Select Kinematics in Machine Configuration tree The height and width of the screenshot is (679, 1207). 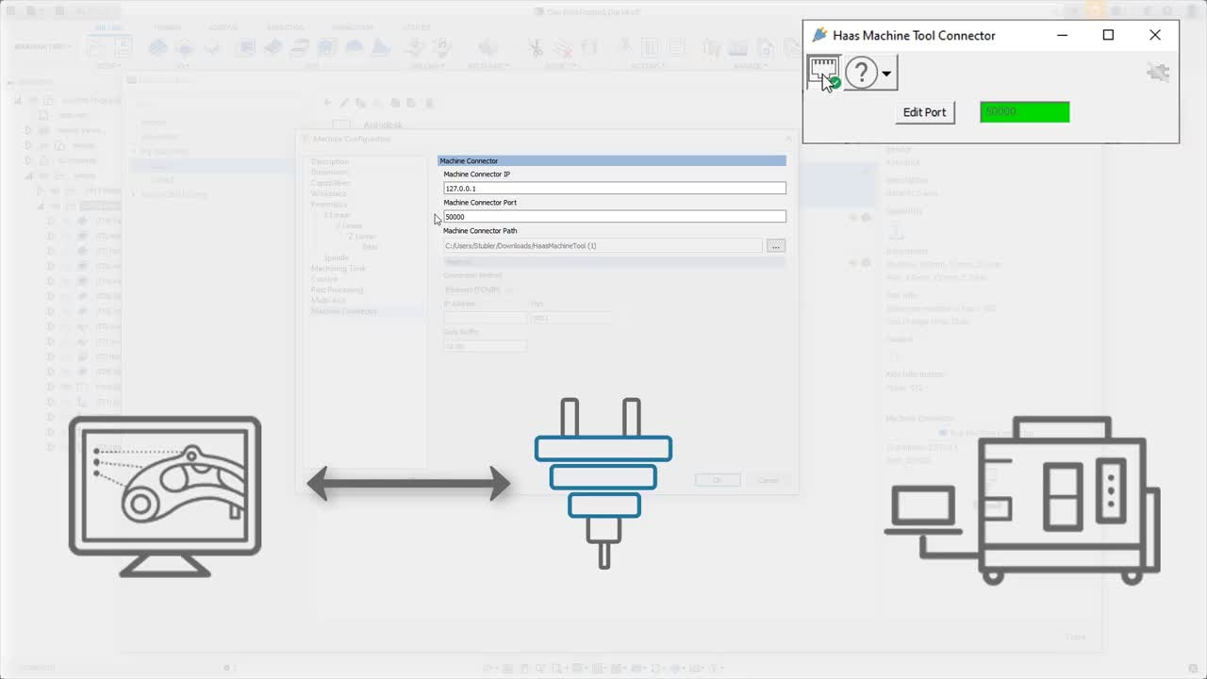coord(329,205)
